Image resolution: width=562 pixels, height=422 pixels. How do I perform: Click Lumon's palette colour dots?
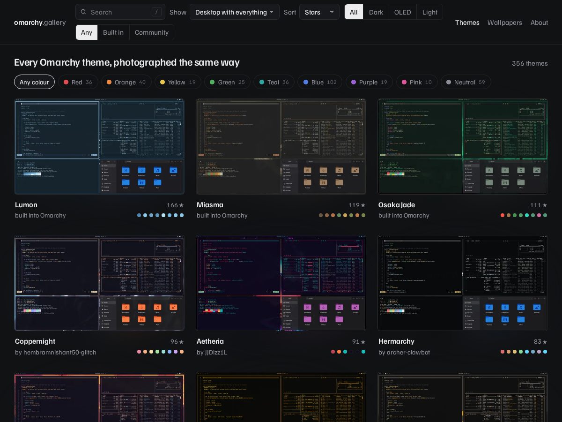160,215
